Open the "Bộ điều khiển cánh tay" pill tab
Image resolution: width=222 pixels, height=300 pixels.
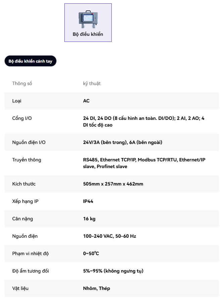[x=31, y=61]
